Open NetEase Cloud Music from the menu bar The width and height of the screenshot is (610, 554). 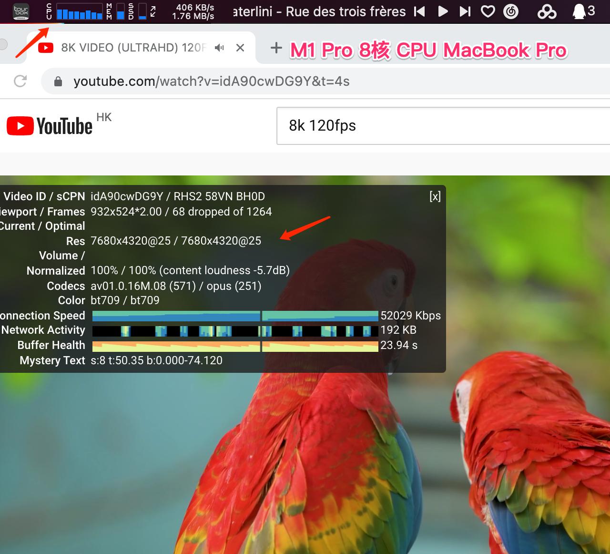[x=510, y=11]
